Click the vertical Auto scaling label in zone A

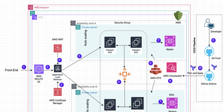[x=85, y=39]
